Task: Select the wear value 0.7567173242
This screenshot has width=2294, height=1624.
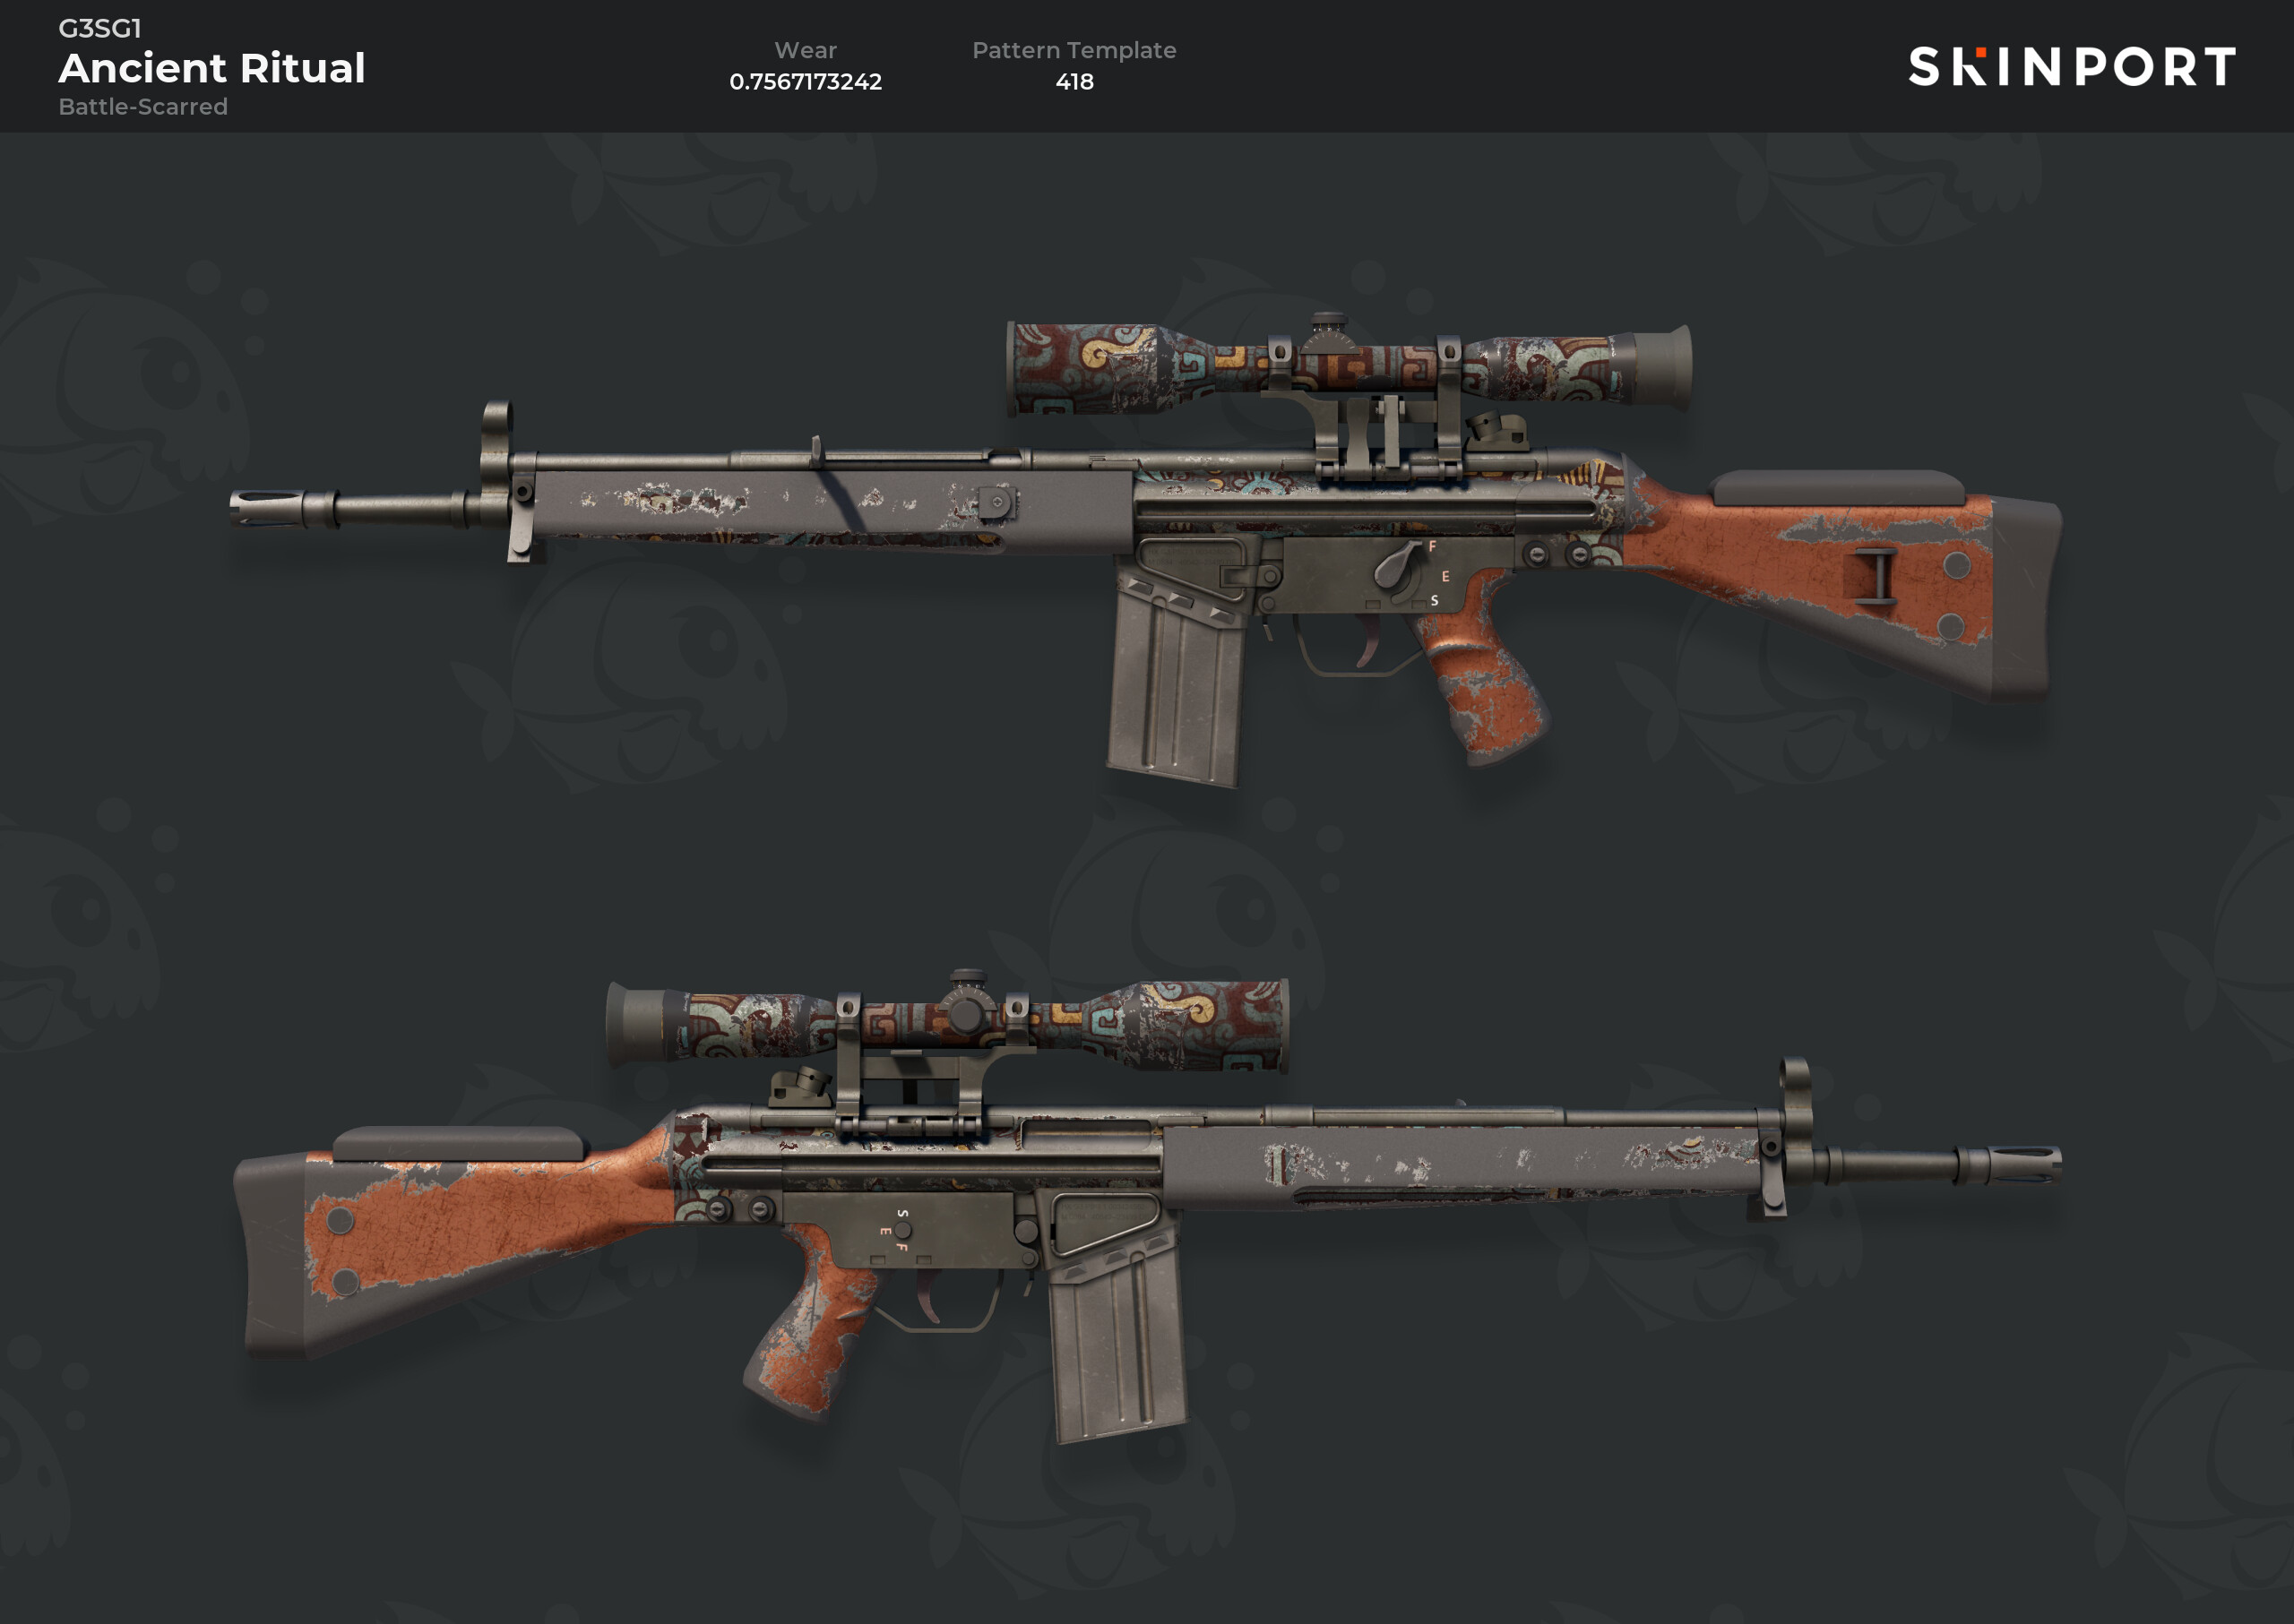Action: (806, 82)
